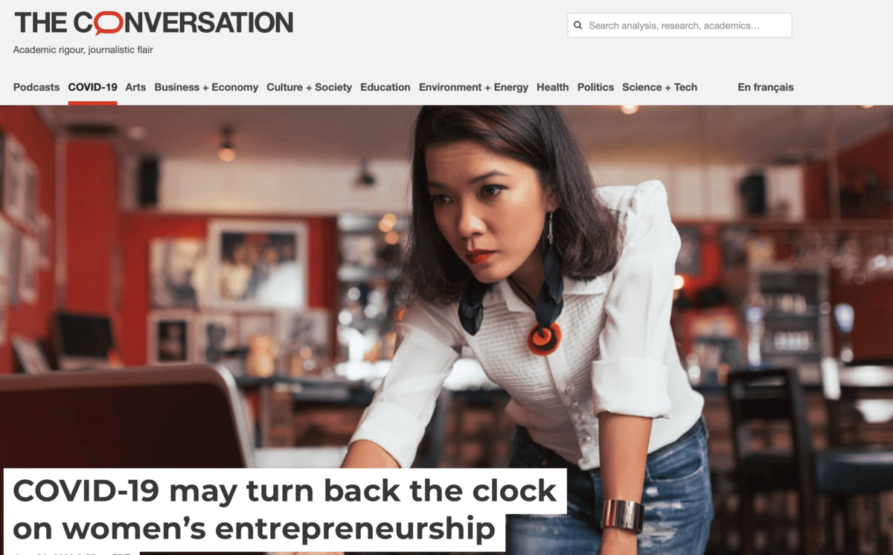
Task: Click the article headline about women's entrepreneurship
Action: pos(285,510)
